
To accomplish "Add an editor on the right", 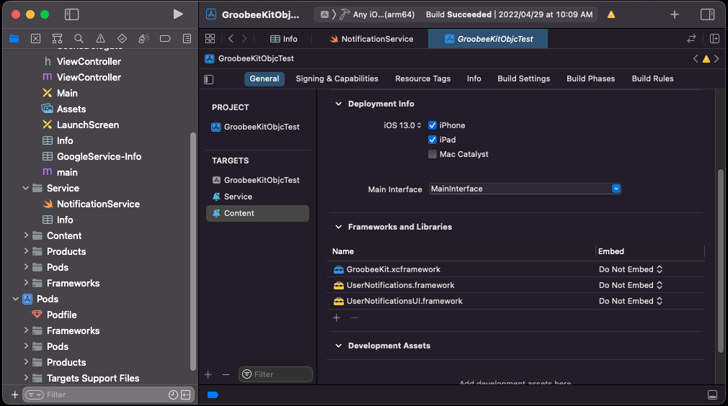I will 714,38.
